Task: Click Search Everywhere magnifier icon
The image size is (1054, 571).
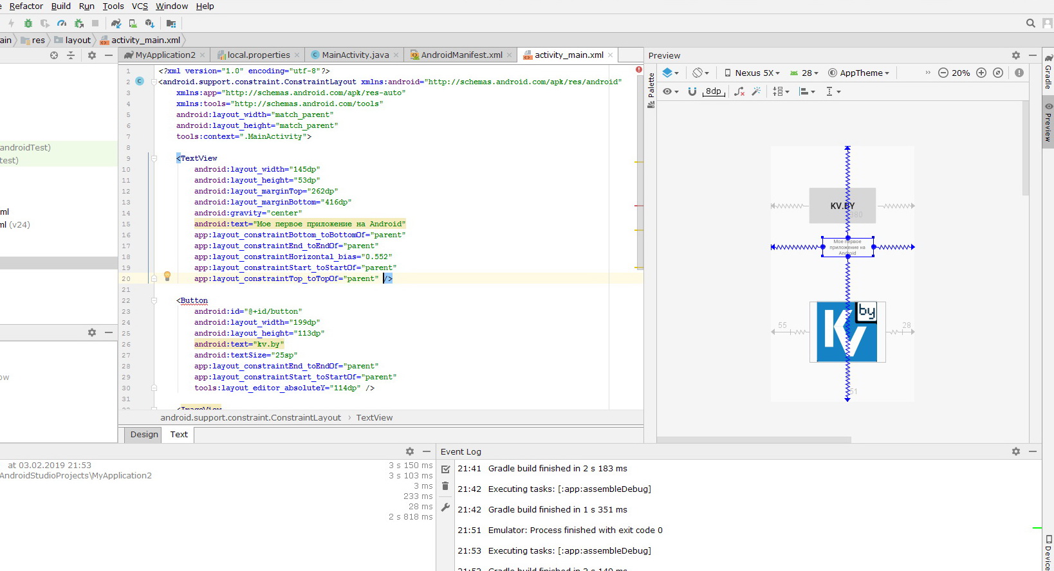Action: (x=1031, y=23)
